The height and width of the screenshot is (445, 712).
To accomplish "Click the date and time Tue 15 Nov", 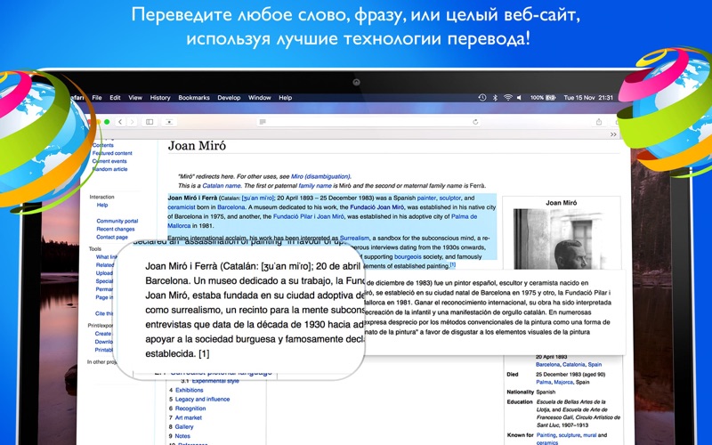I will click(588, 98).
